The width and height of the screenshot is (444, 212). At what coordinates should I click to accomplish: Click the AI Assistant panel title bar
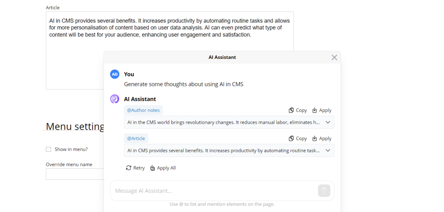coord(222,57)
